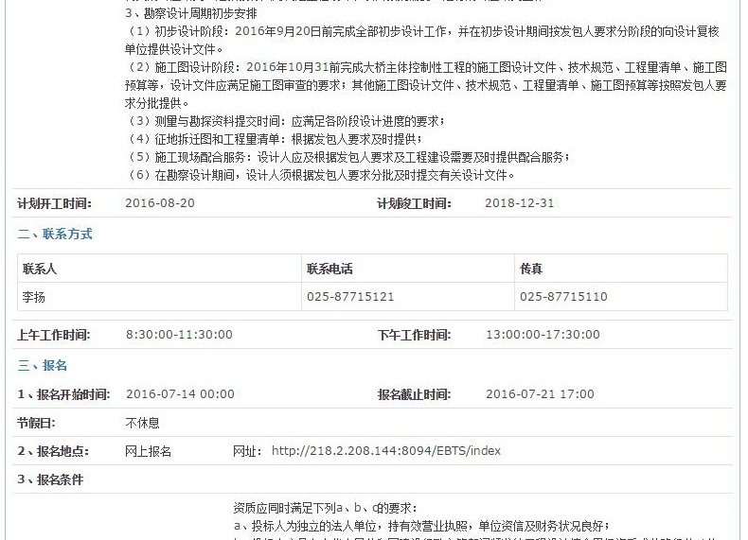Click the 不休息 holiday value
The image size is (748, 540).
pos(142,423)
